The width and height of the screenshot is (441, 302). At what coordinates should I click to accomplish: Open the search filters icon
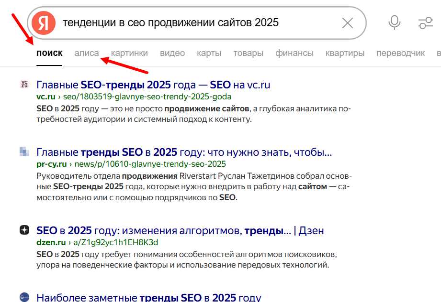pyautogui.click(x=425, y=22)
